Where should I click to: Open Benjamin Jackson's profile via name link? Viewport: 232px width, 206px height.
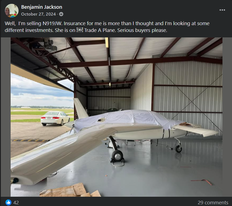[42, 7]
